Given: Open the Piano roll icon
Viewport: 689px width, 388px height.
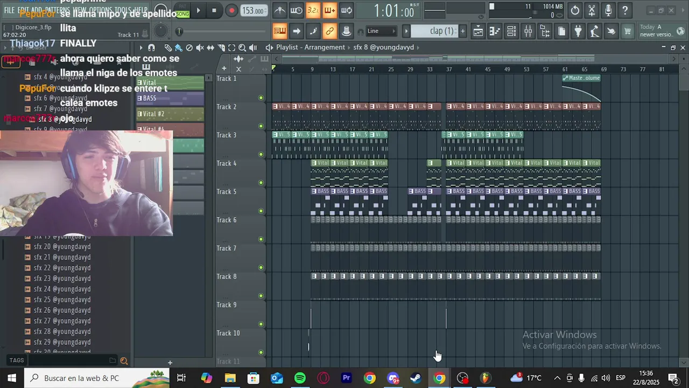Looking at the screenshot, I should click(495, 31).
